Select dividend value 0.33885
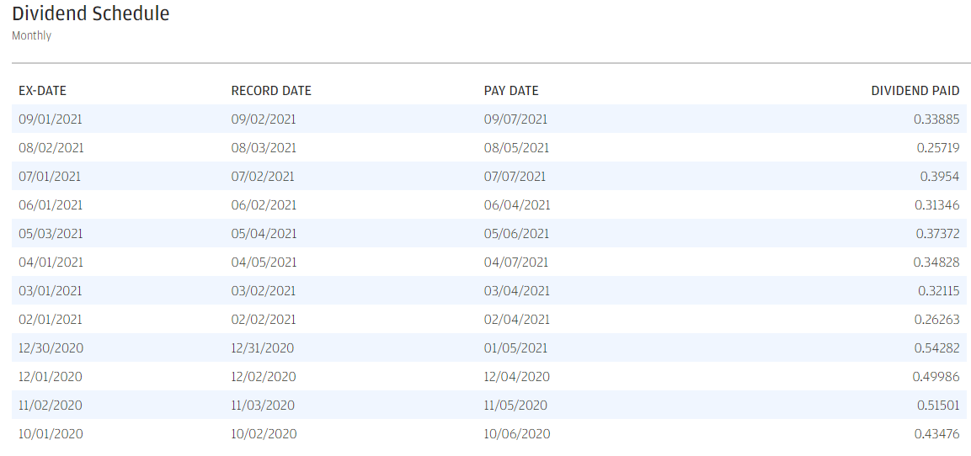Image resolution: width=971 pixels, height=456 pixels. pos(936,119)
